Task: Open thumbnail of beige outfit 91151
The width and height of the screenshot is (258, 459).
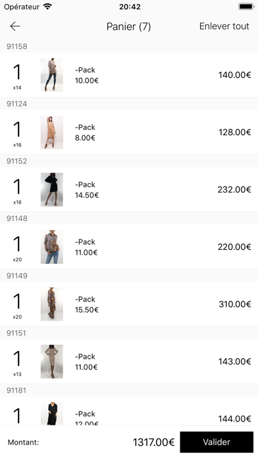Action: 52,361
